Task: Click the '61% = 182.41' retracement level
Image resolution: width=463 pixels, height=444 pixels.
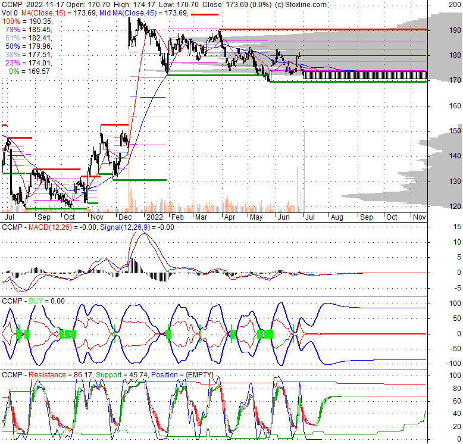Action: [29, 37]
